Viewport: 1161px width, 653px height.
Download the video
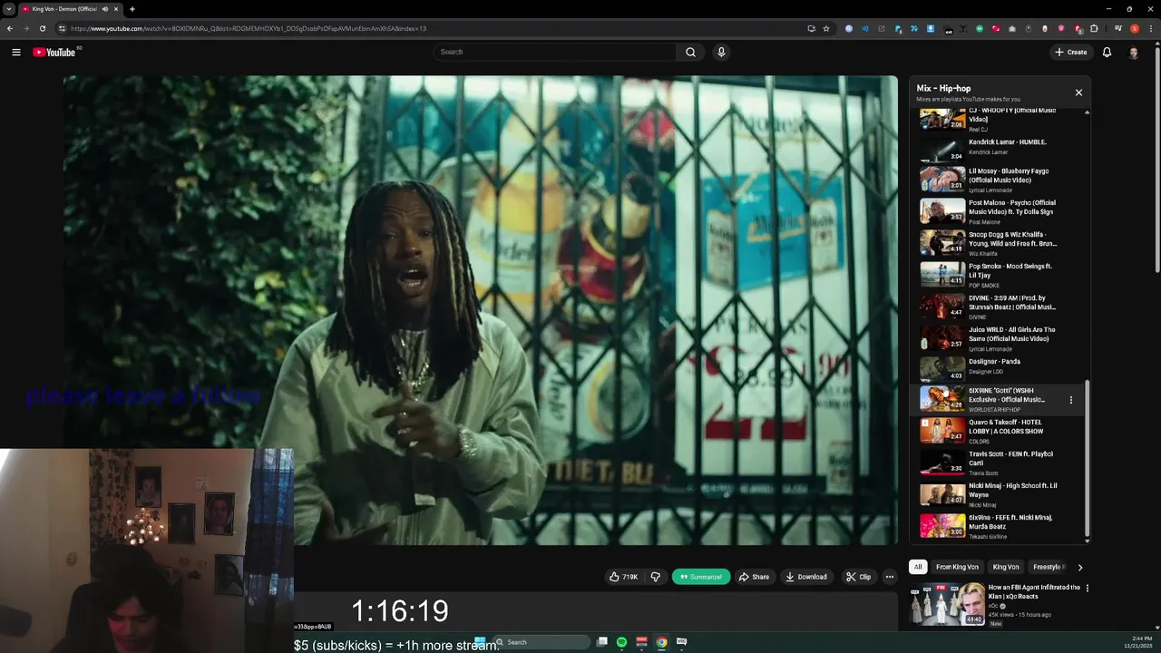[806, 577]
